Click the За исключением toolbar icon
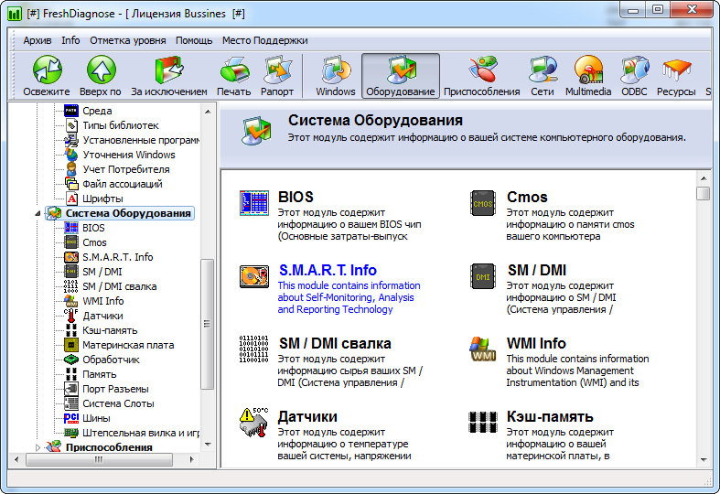The width and height of the screenshot is (720, 494). coord(169,70)
